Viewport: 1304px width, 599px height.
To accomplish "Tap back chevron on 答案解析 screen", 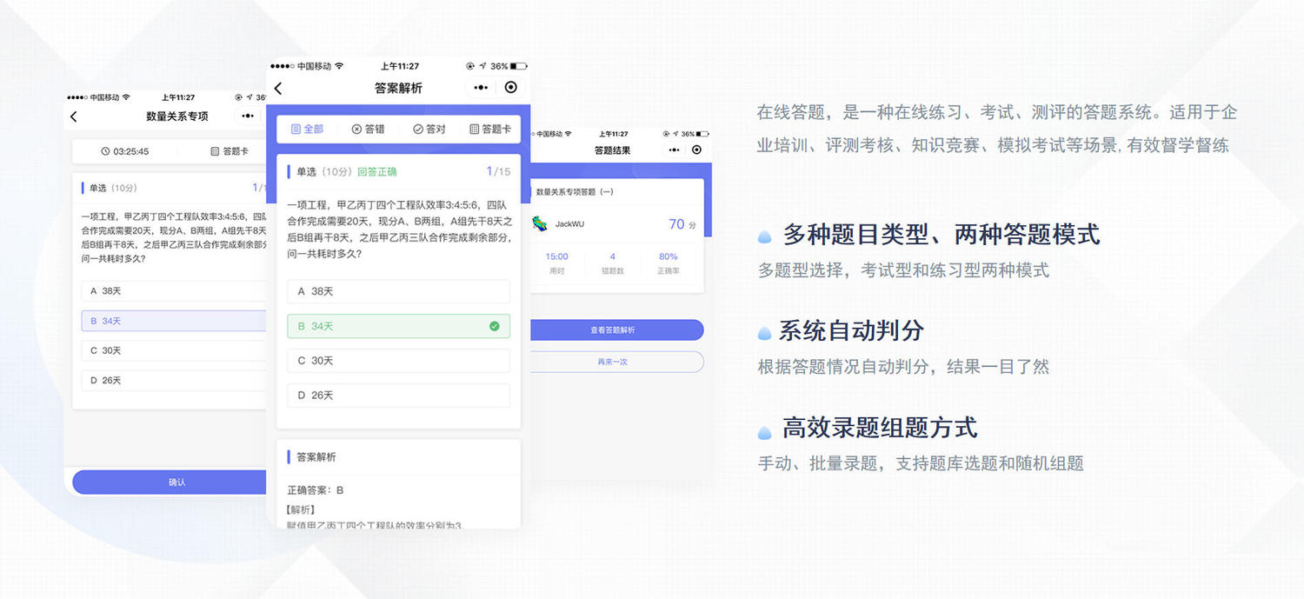I will (278, 88).
